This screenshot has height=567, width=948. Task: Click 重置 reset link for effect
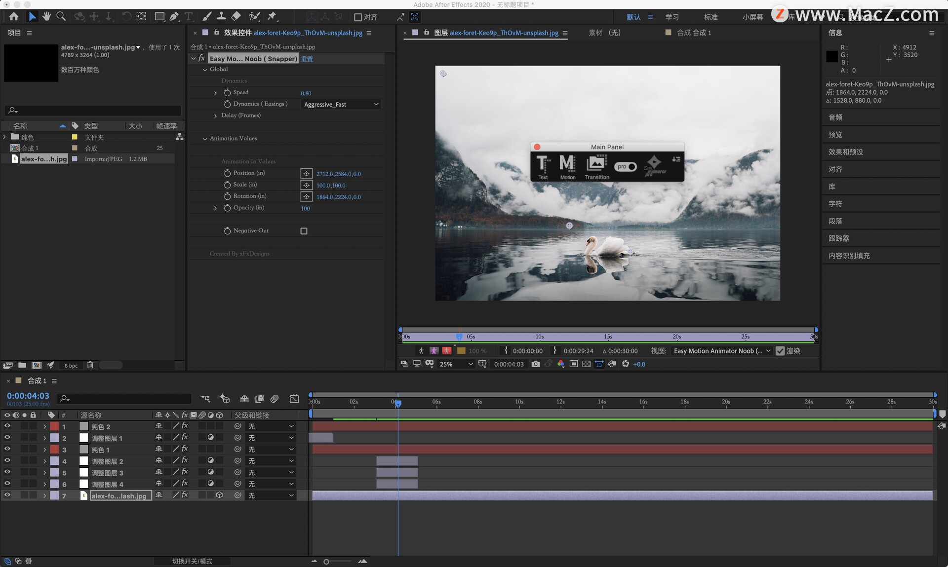point(307,59)
